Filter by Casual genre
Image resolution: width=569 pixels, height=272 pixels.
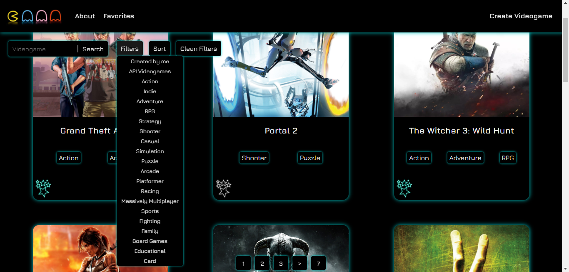(150, 141)
